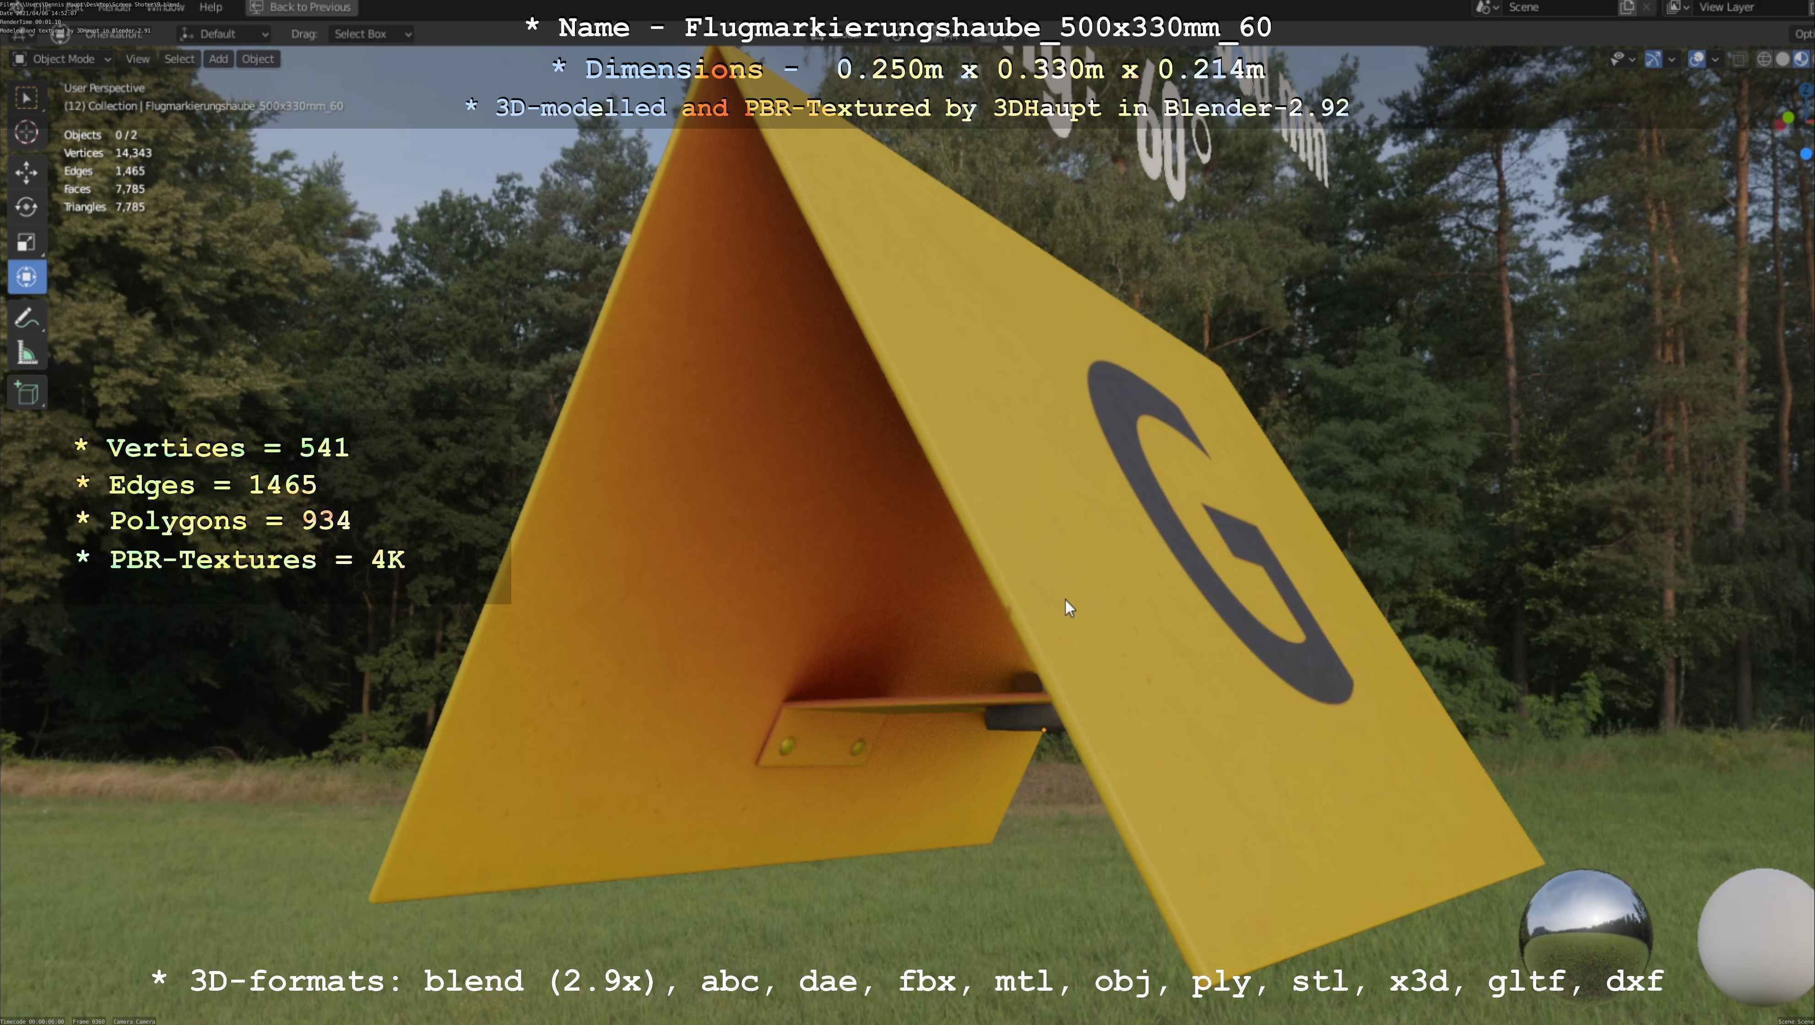
Task: Choose the Rotate tool
Action: (27, 207)
